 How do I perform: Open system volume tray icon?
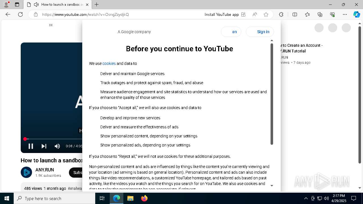click(326, 198)
